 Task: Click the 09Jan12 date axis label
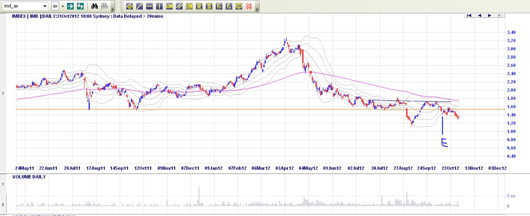[x=214, y=168]
